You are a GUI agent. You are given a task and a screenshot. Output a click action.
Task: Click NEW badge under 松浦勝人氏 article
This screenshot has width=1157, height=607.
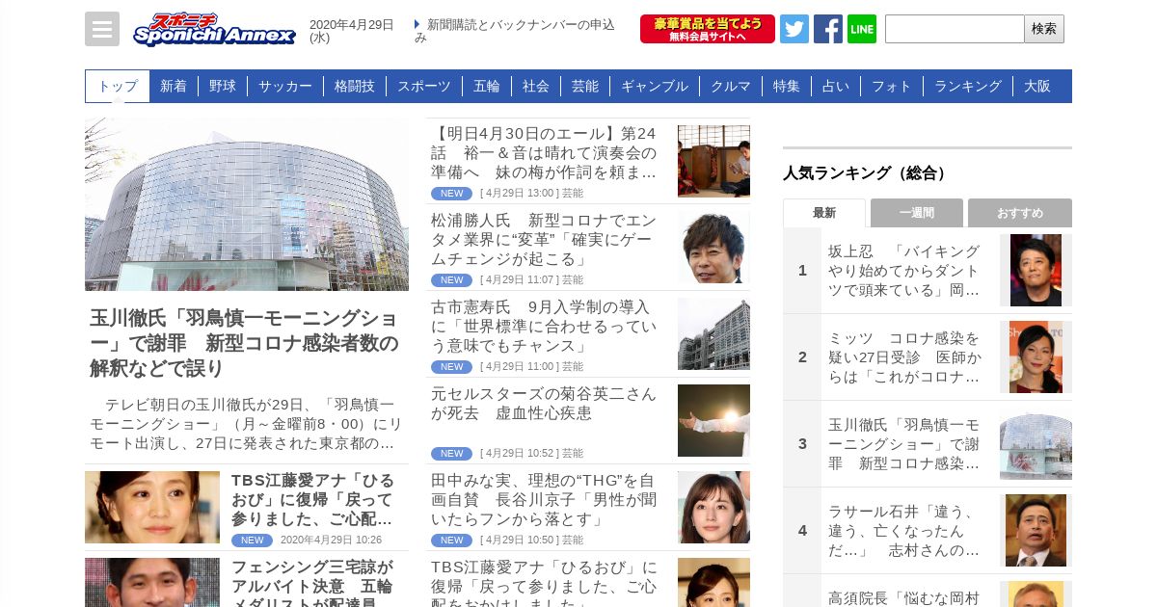pos(451,280)
